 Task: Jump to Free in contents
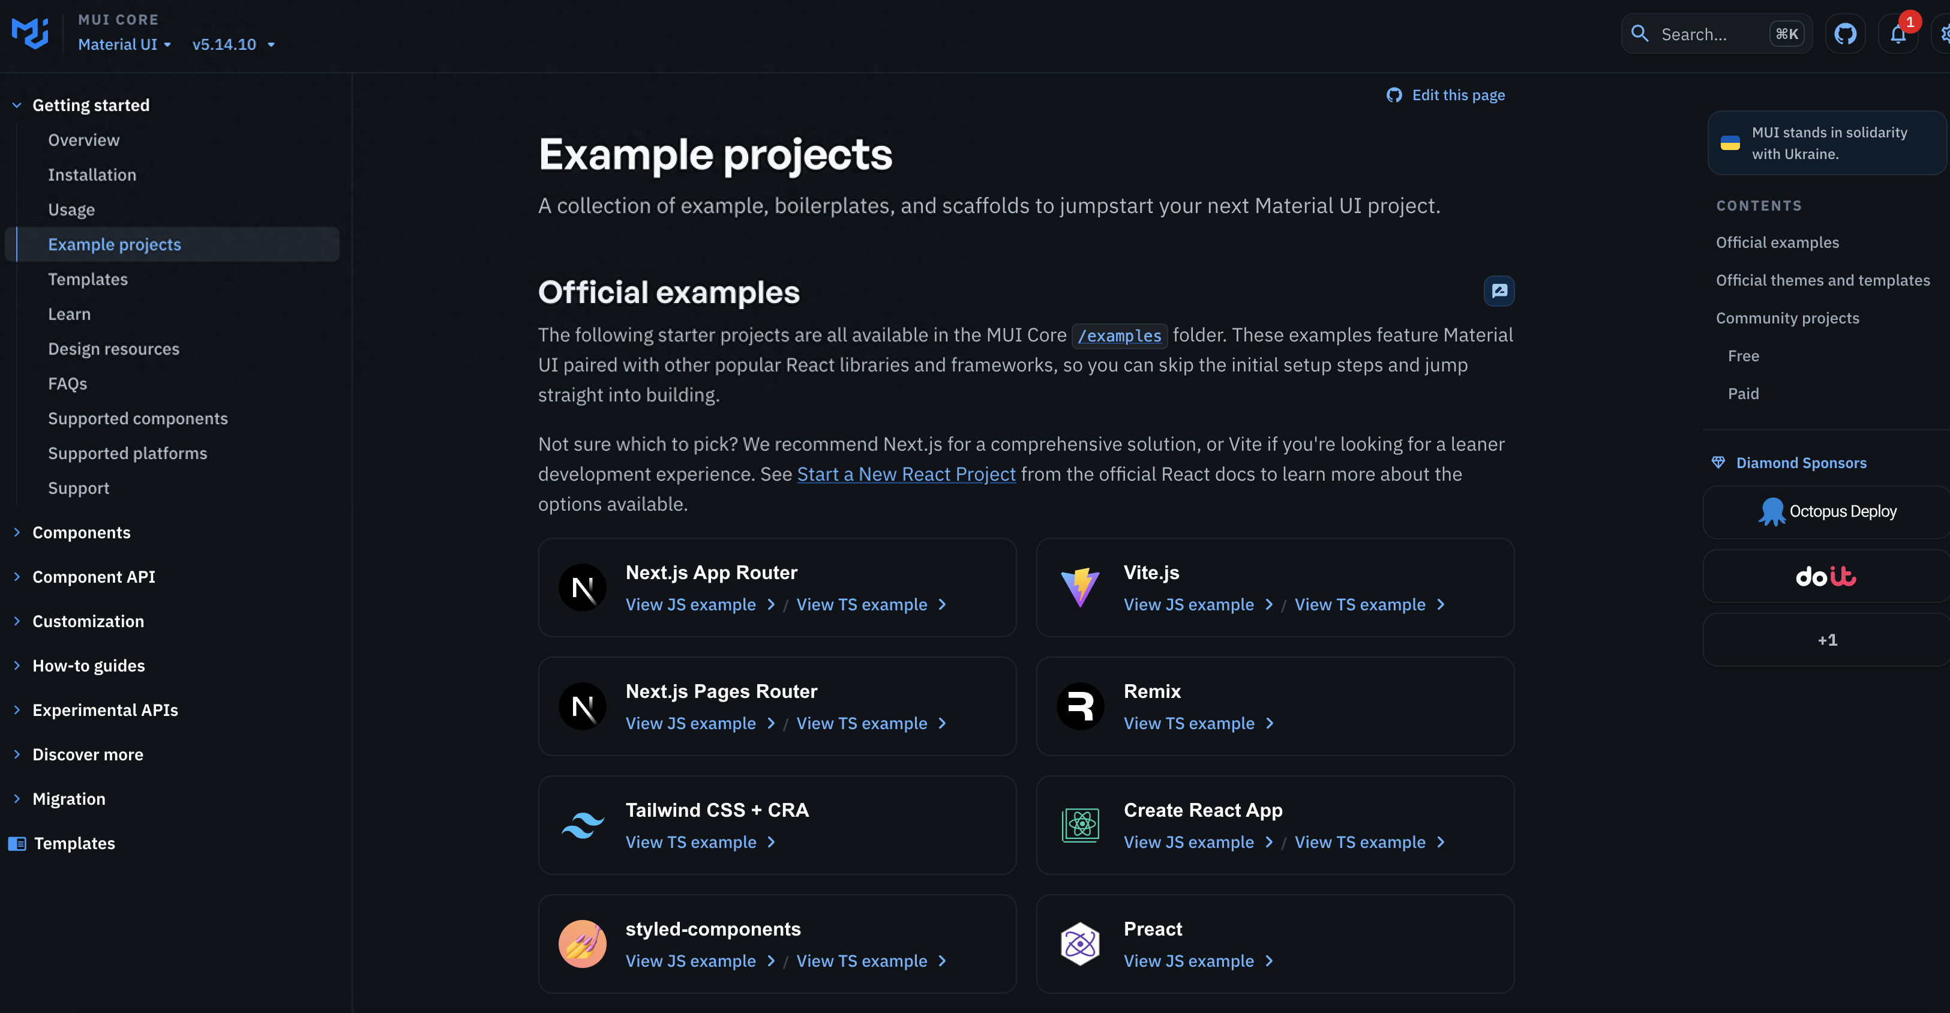tap(1744, 356)
